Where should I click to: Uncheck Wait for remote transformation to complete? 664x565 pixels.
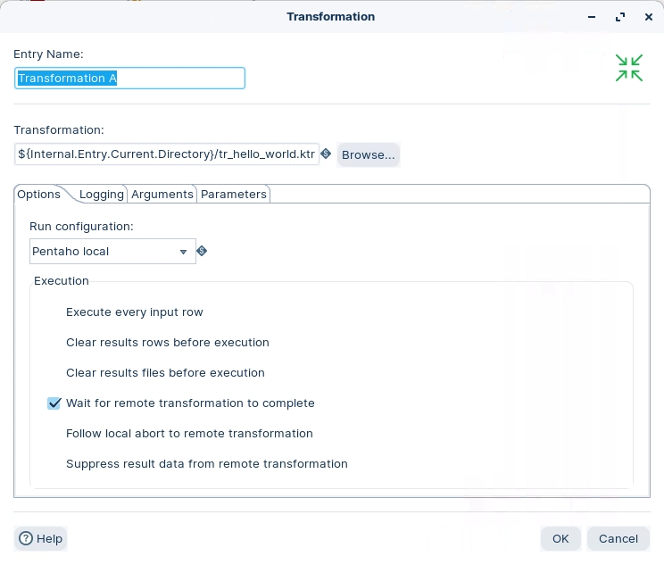click(54, 403)
